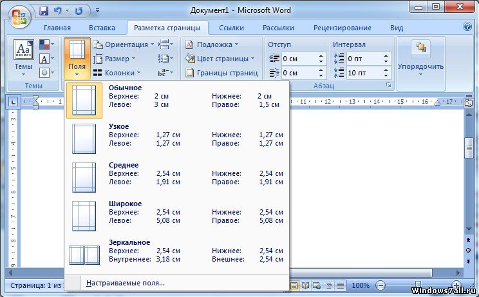Decrease spacing after with down arrow
The image size is (479, 297).
click(x=386, y=75)
